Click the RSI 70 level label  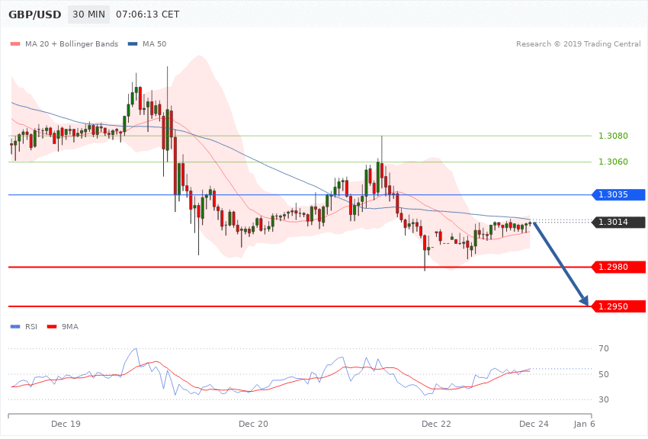coord(604,348)
